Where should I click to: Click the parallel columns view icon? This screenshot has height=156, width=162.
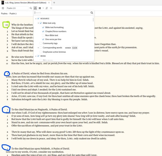[40, 8]
